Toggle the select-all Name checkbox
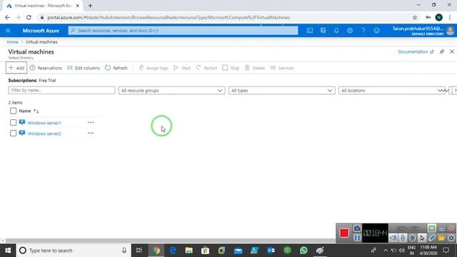The image size is (457, 257). (x=13, y=111)
